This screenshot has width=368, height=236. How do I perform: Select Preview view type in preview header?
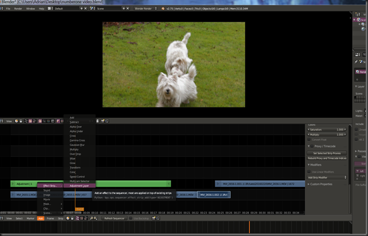coord(30,121)
